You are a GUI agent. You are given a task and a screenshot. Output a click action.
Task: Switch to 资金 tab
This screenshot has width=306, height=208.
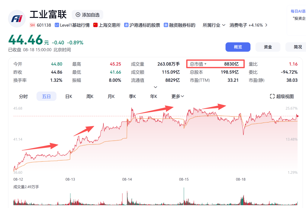(268, 47)
